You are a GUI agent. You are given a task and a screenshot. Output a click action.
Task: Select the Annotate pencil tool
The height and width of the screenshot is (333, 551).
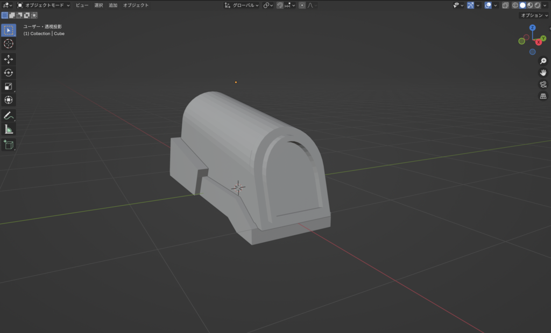point(9,115)
